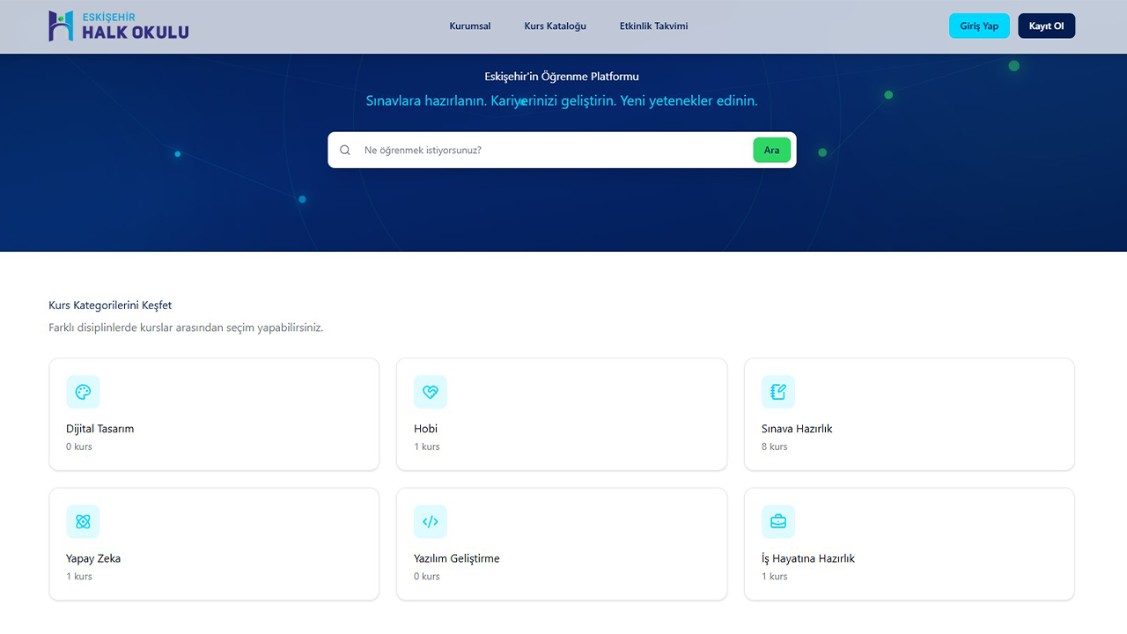Image resolution: width=1127 pixels, height=634 pixels.
Task: Open the Kurs Kataloğu menu
Action: click(x=555, y=26)
